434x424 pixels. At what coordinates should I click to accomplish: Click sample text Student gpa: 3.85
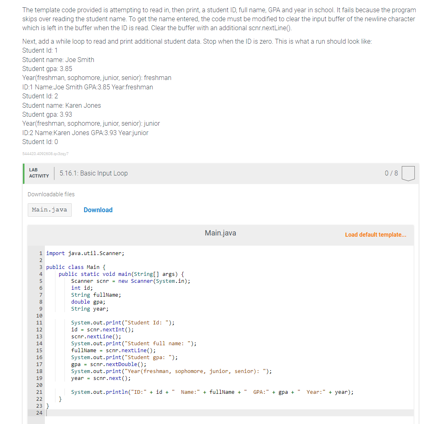pos(47,69)
